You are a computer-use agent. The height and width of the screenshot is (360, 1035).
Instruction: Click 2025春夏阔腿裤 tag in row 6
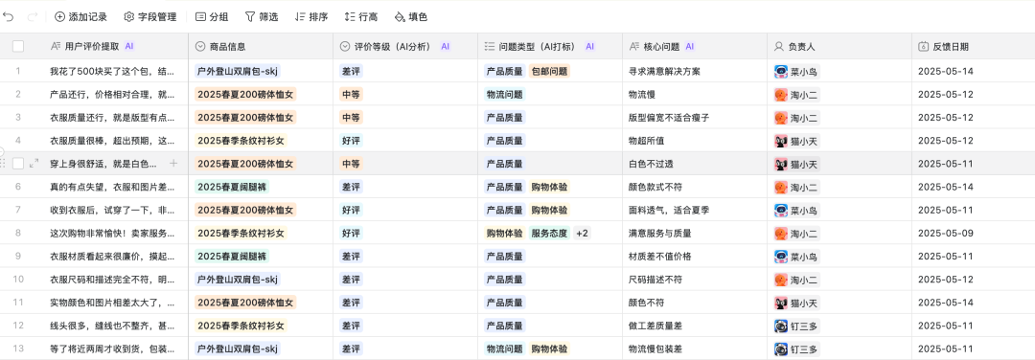[x=232, y=187]
